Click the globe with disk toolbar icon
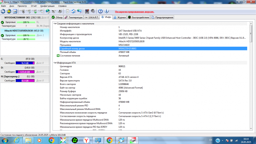The width and height of the screenshot is (256, 144). pos(48,11)
